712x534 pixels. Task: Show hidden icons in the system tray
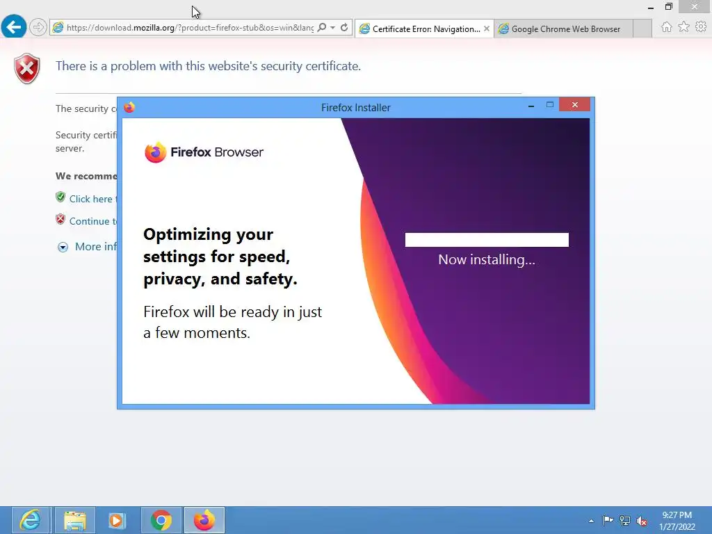click(x=591, y=521)
